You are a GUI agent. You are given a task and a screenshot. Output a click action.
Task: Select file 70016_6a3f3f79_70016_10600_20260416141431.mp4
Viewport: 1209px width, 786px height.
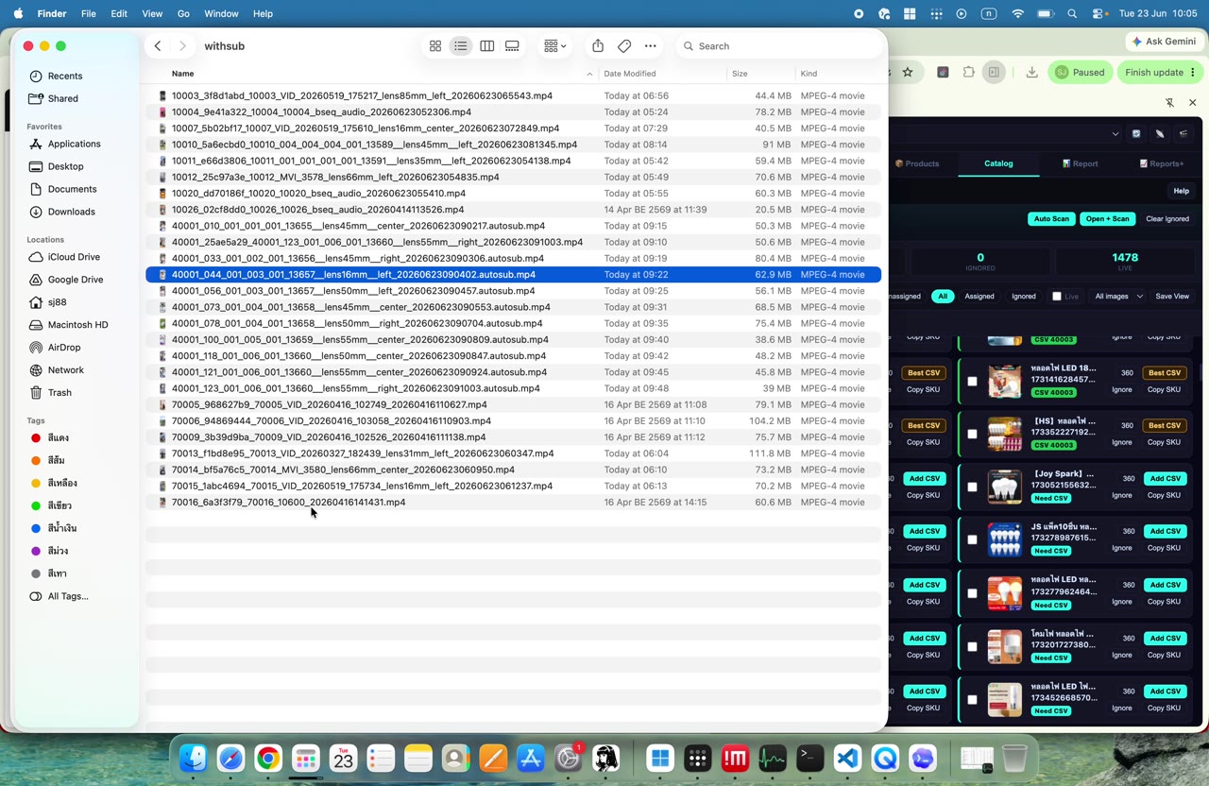pos(514,503)
